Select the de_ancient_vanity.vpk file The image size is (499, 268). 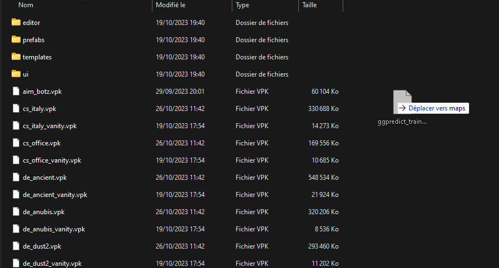pos(54,195)
